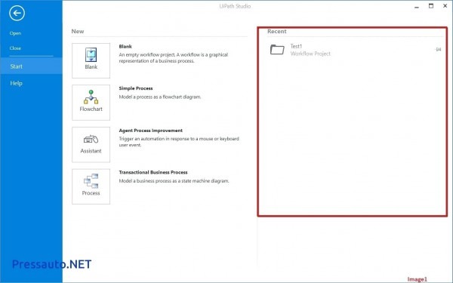The image size is (453, 283).
Task: Click the 'Workflow Project' subtitle under Test1
Action: pyautogui.click(x=310, y=54)
